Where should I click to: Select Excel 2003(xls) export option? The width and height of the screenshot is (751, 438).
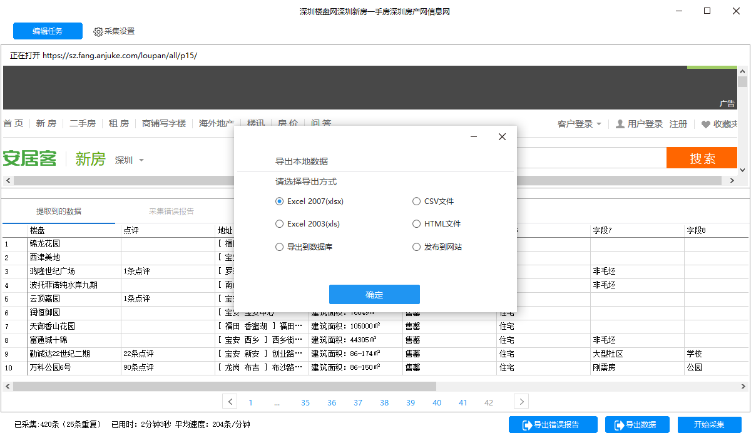pyautogui.click(x=308, y=224)
